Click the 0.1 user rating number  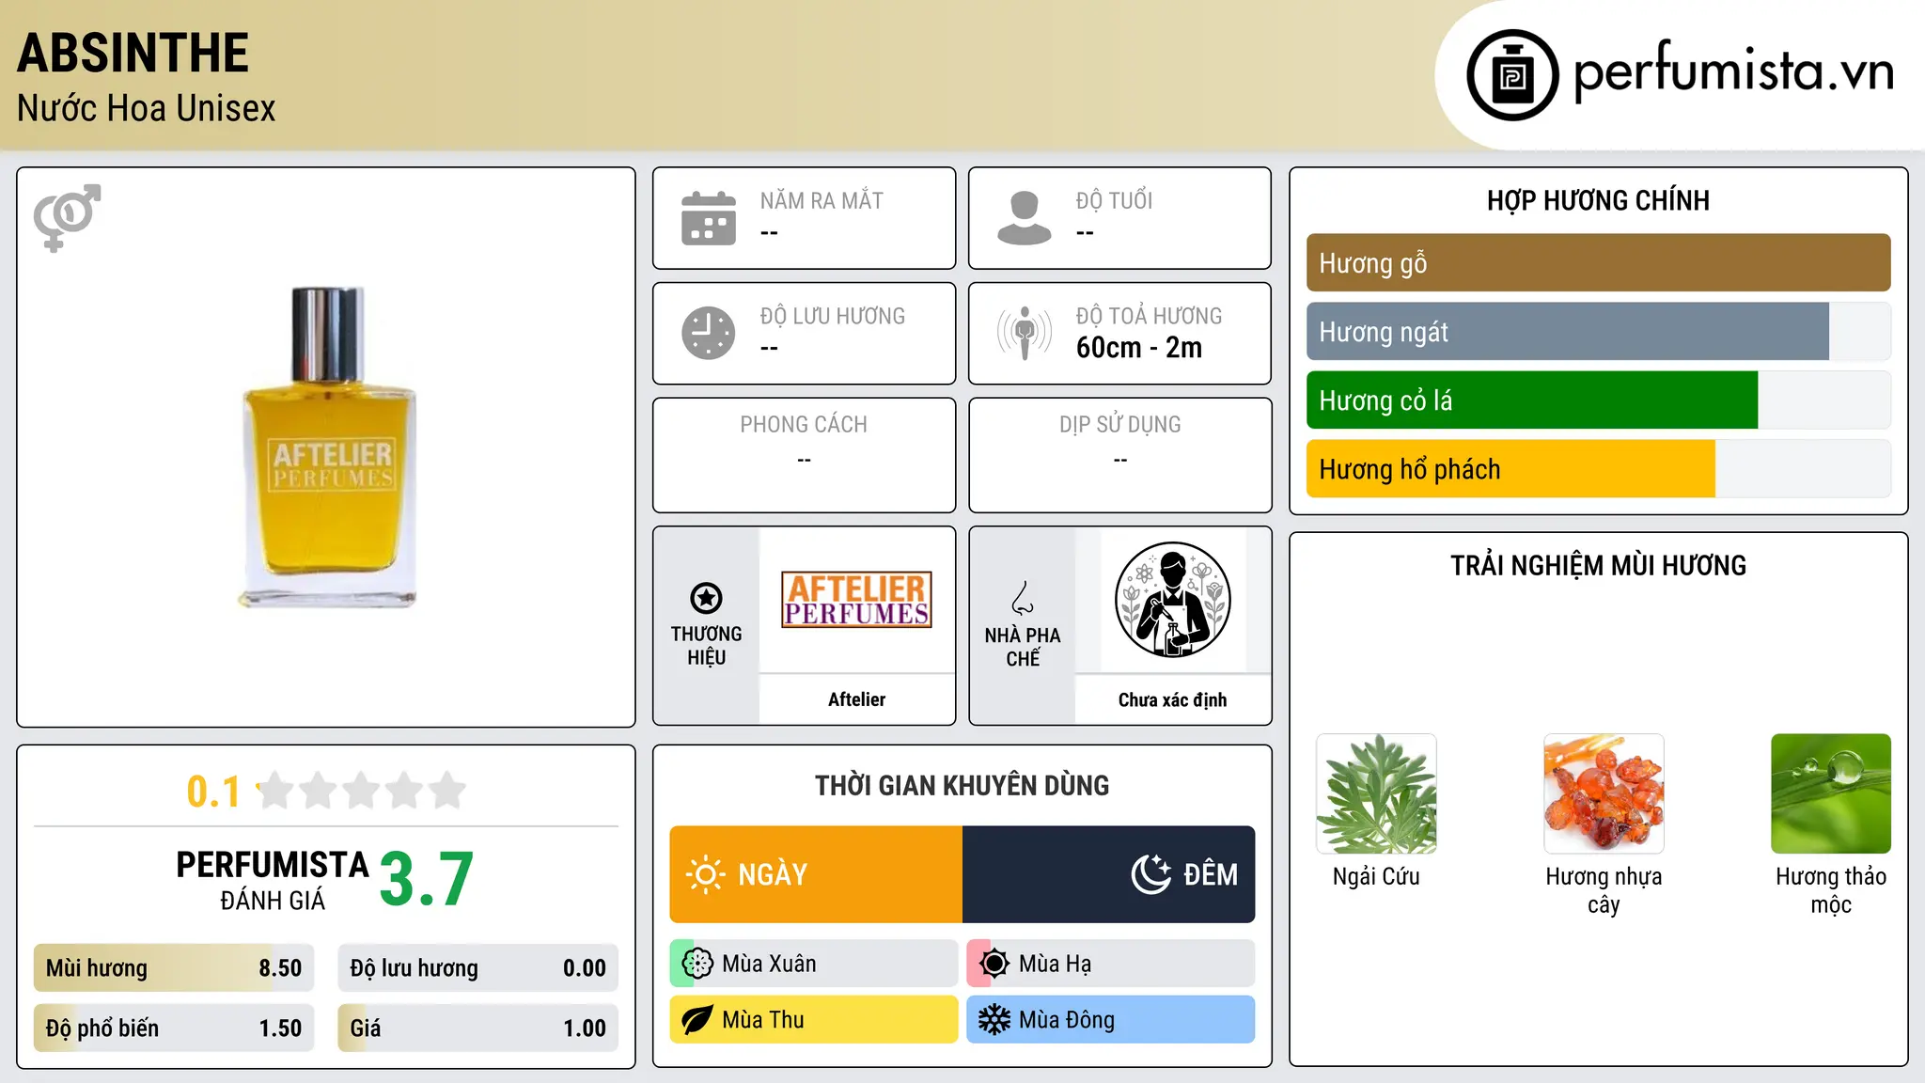pos(213,792)
